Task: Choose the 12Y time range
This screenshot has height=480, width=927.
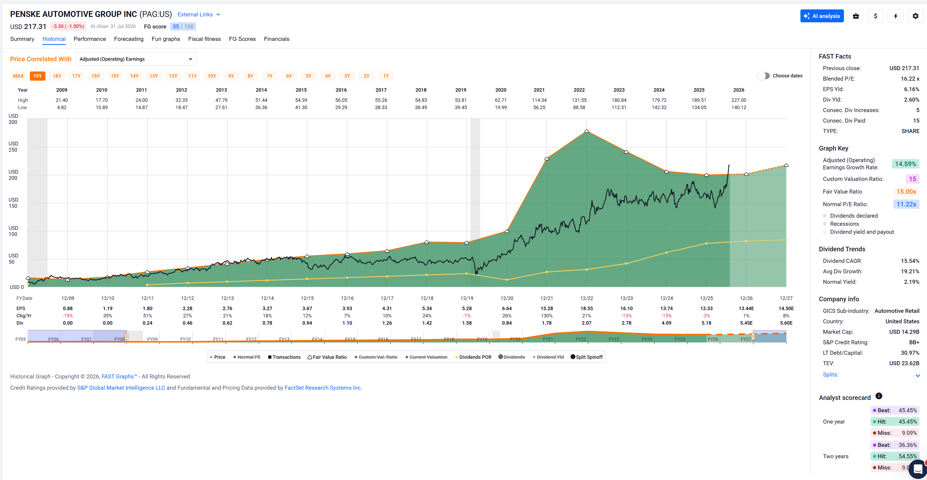Action: point(173,76)
